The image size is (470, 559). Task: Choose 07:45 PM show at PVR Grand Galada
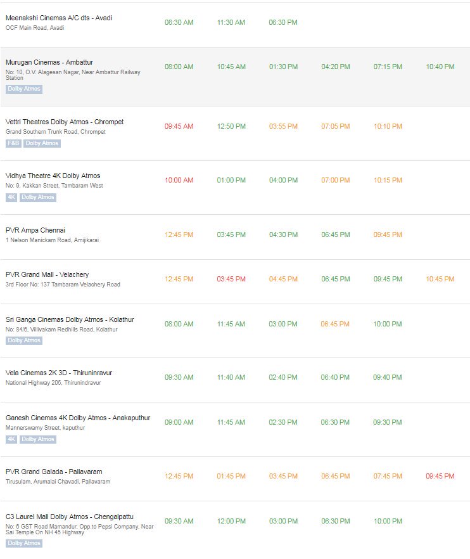(388, 476)
